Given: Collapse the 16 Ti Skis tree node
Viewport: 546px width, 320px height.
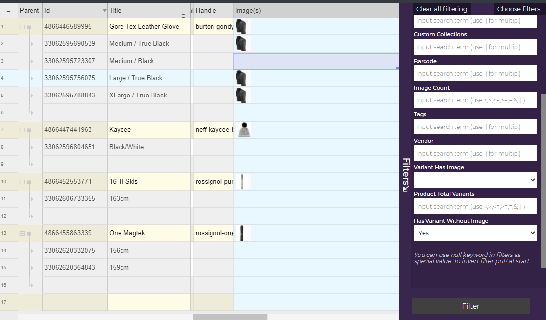Looking at the screenshot, I should click(22, 182).
